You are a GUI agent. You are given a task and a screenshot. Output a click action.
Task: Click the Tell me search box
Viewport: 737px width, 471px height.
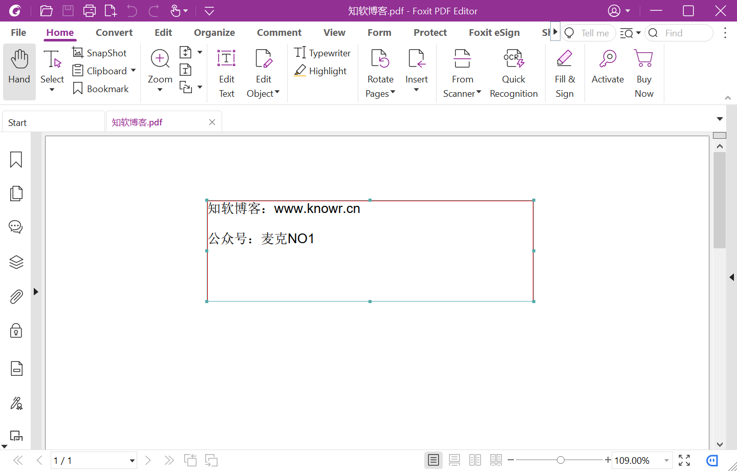pyautogui.click(x=589, y=33)
